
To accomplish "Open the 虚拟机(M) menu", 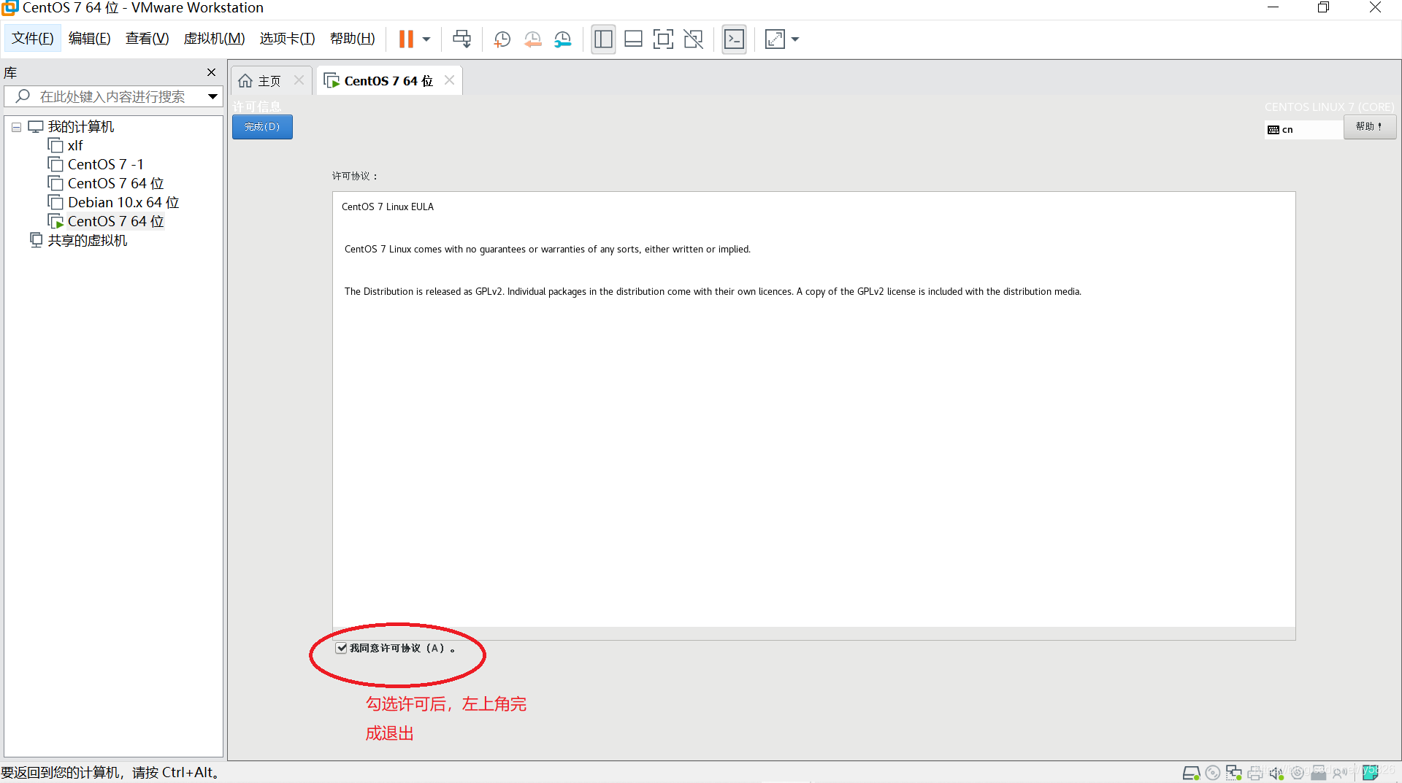I will [214, 39].
